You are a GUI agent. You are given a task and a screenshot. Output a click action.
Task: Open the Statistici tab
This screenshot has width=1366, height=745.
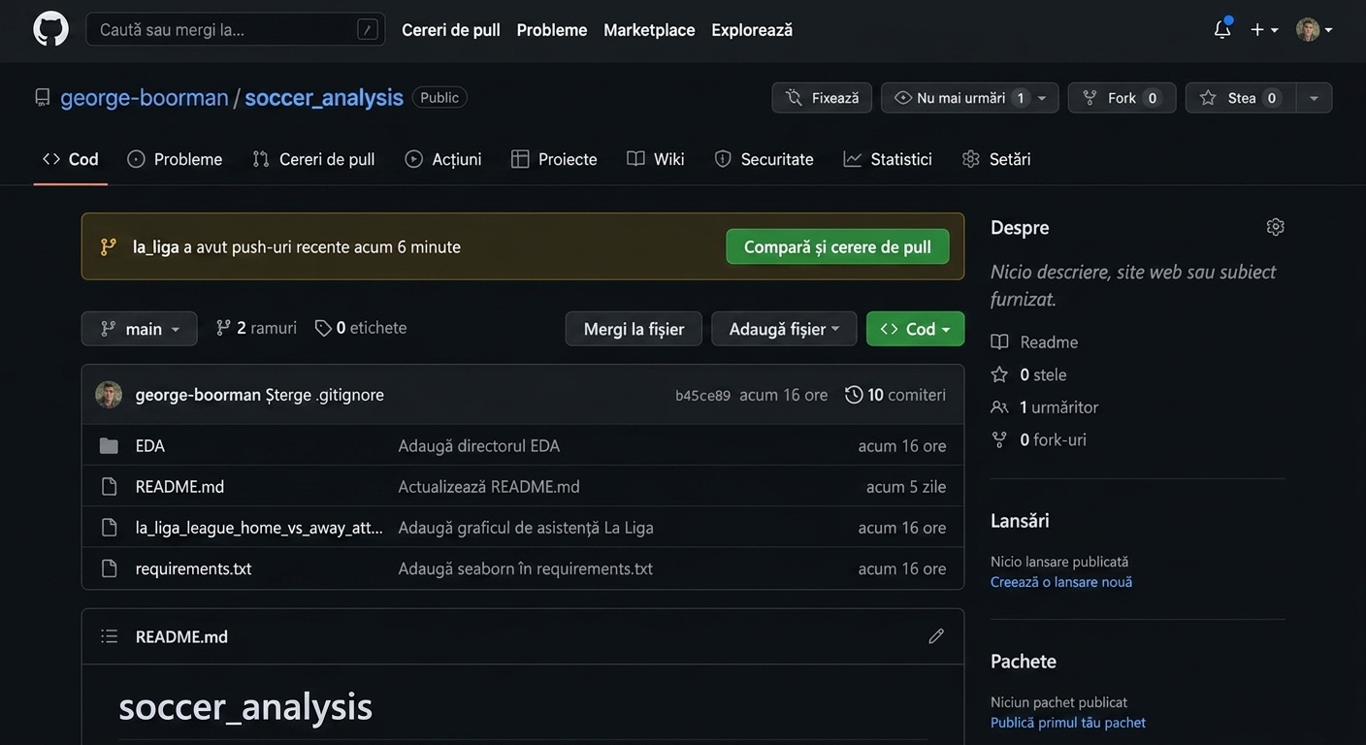pyautogui.click(x=888, y=159)
